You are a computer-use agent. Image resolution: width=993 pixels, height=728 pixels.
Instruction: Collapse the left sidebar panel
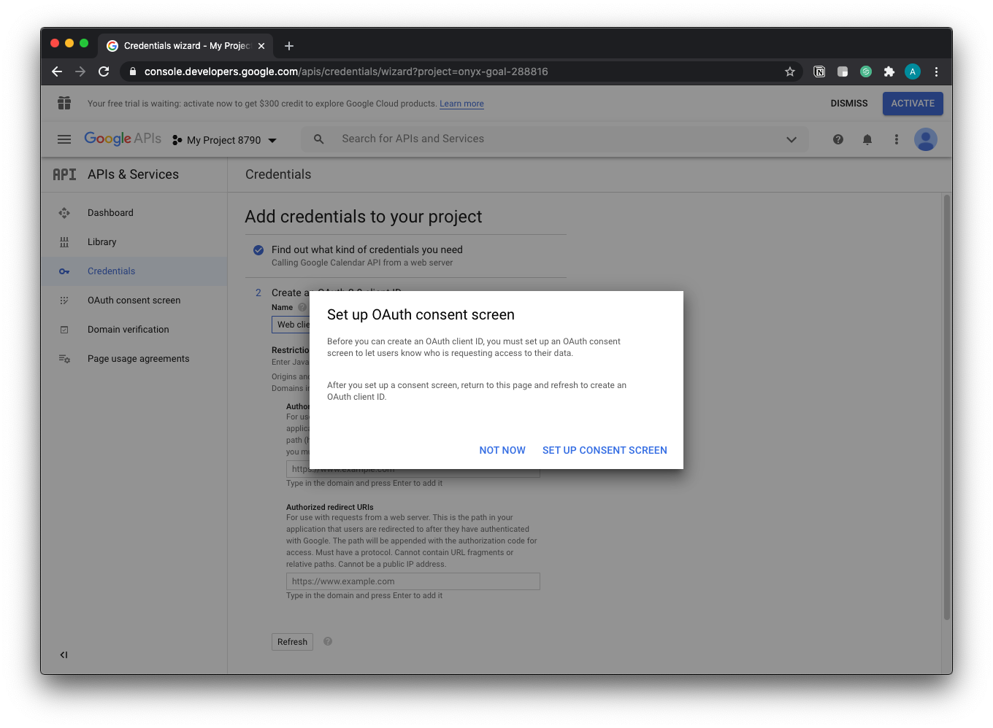click(x=64, y=655)
